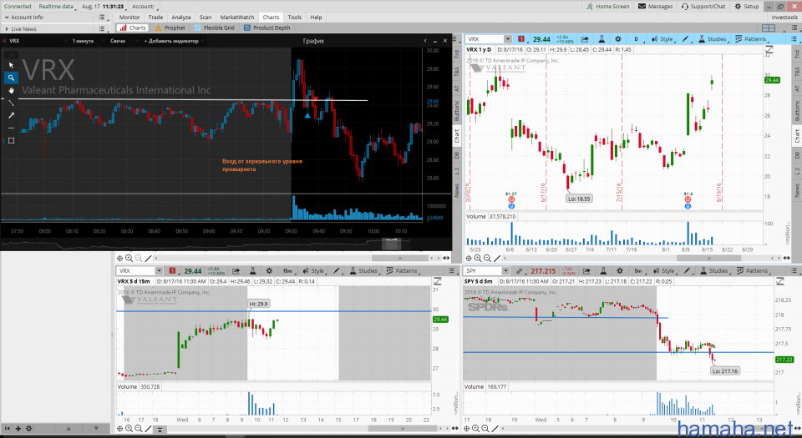Zoom in using magnifier below VRX daily chart

point(478,259)
